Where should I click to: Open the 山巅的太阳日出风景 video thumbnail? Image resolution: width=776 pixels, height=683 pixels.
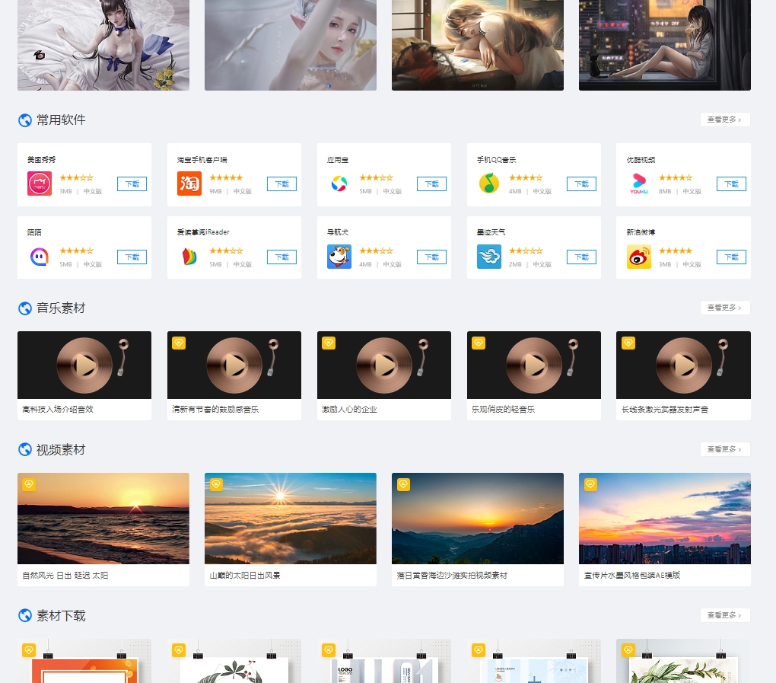pos(290,518)
